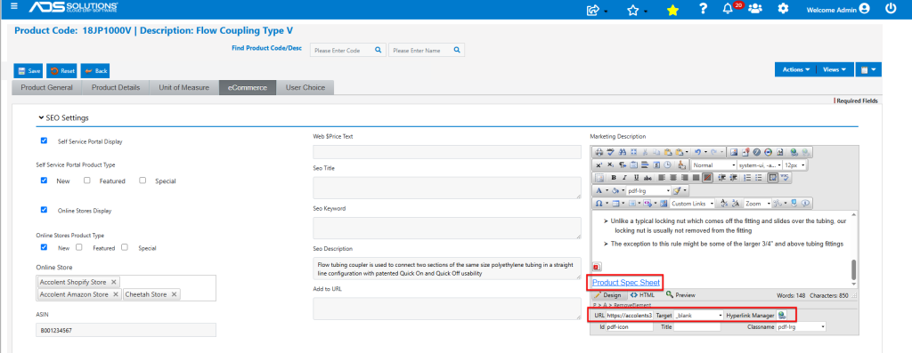Check Special under Self Service Portal Type

point(142,181)
